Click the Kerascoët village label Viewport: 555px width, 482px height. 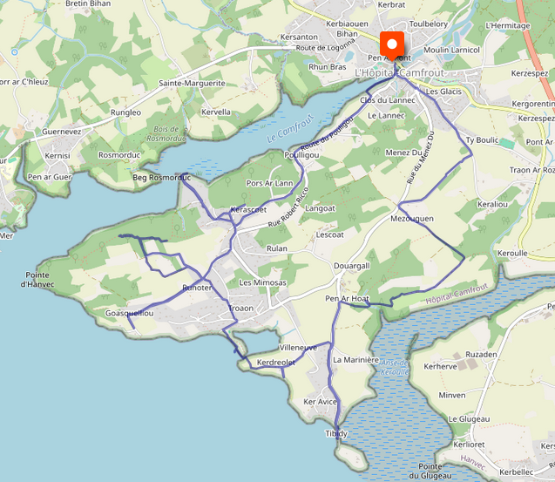point(248,210)
